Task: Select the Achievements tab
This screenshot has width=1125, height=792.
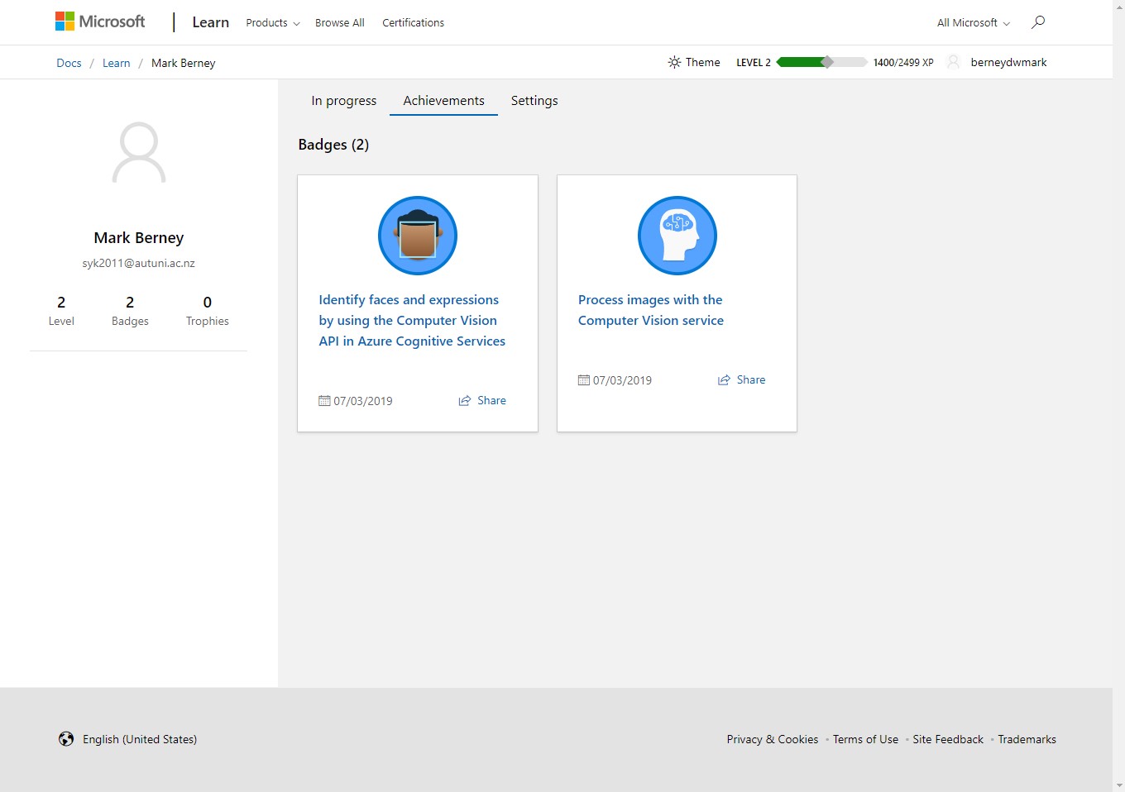Action: click(444, 100)
